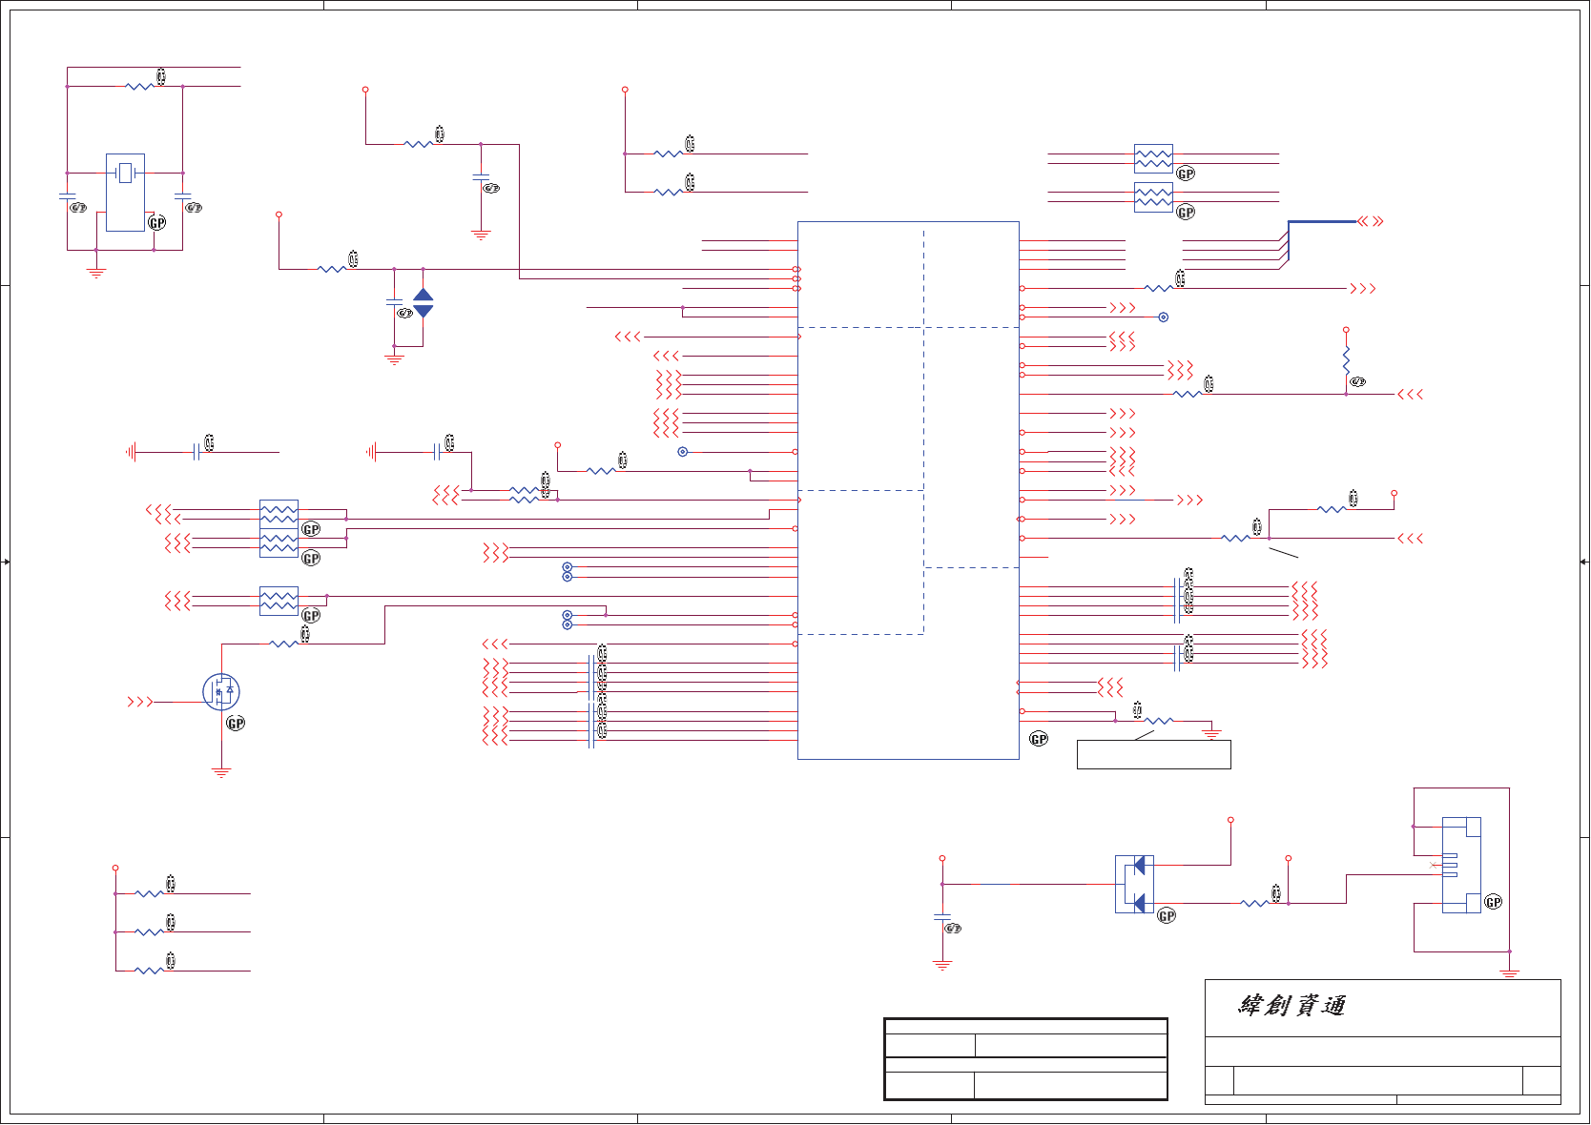Click GP label under dual diode package
This screenshot has height=1125, width=1591.
point(1167,915)
